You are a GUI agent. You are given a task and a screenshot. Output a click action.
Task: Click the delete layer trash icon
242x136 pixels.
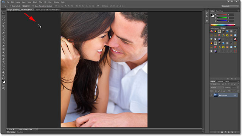point(235,132)
